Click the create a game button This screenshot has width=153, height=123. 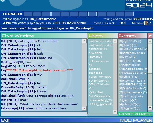pos(135,114)
